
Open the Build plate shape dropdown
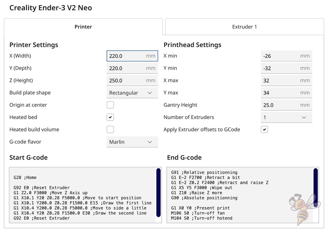(x=132, y=92)
